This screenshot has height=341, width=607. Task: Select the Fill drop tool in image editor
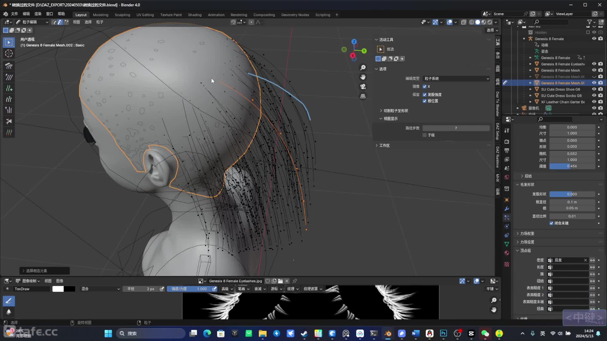tap(9, 312)
